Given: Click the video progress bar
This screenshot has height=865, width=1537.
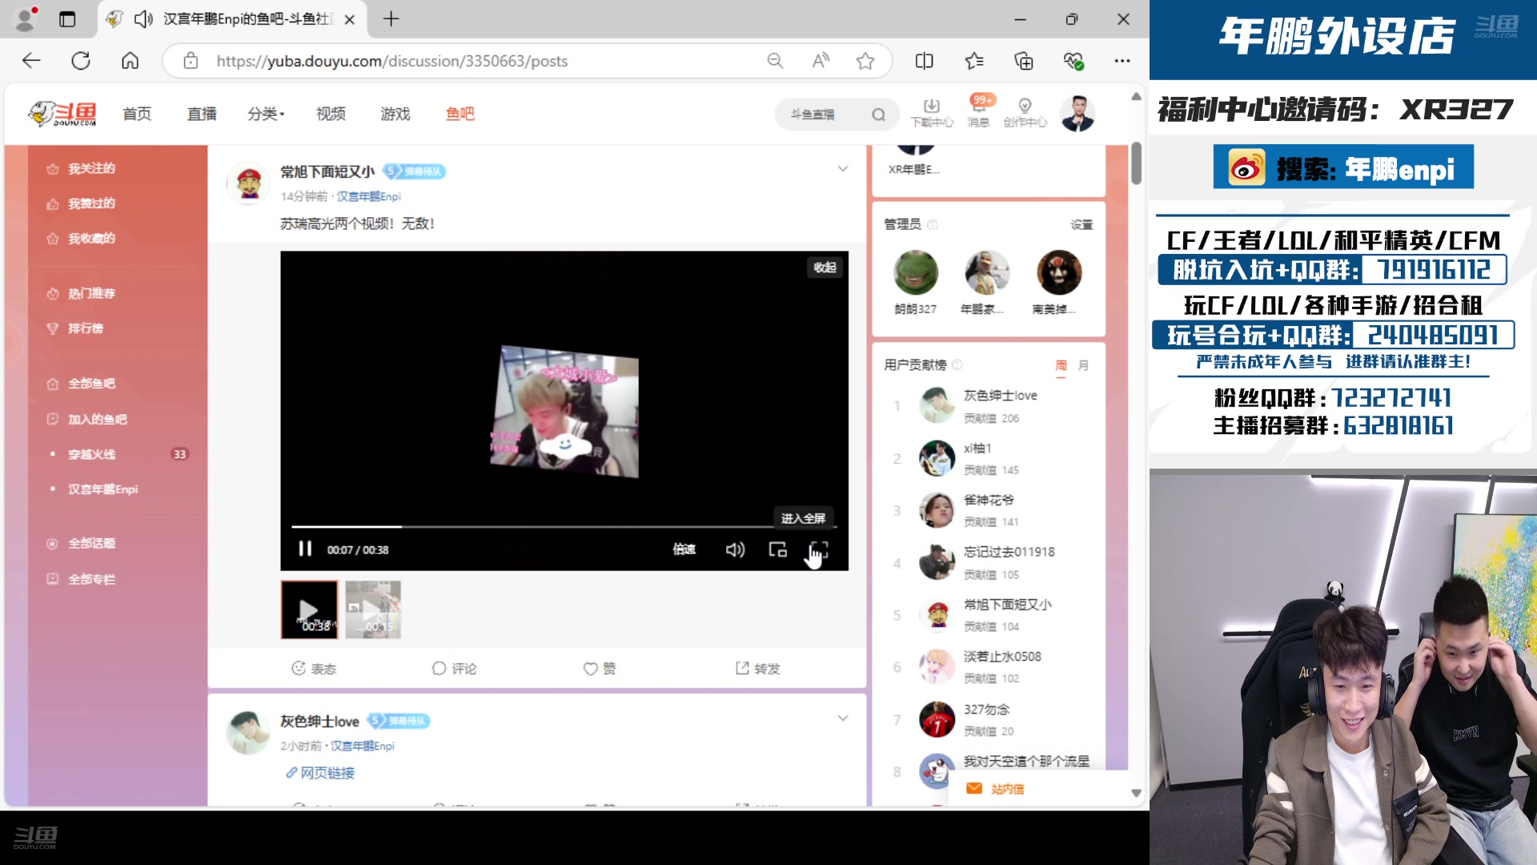Looking at the screenshot, I should (560, 527).
